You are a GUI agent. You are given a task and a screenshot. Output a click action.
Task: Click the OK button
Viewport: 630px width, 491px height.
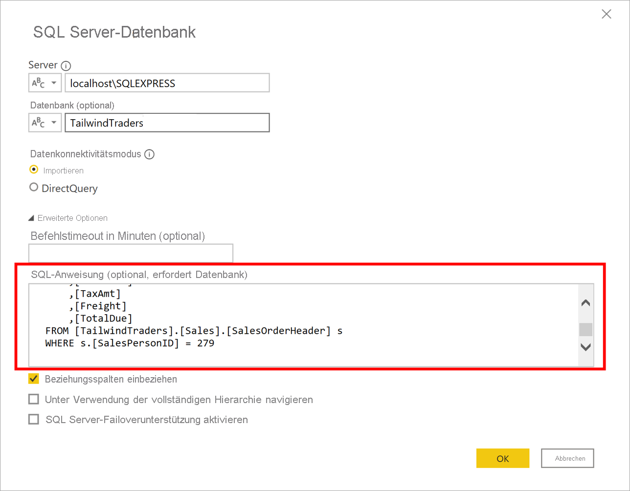[x=502, y=458]
